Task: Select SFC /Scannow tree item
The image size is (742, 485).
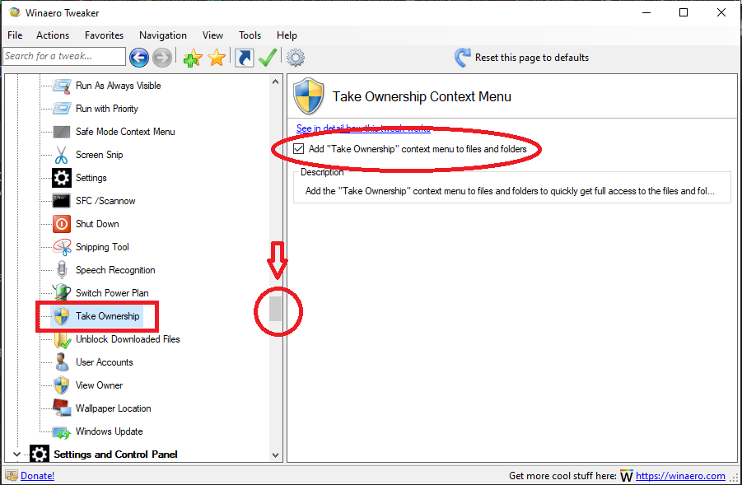Action: click(x=105, y=201)
